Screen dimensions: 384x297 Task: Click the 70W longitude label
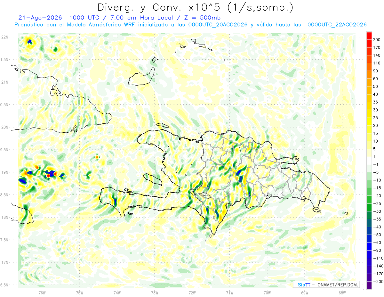(x=267, y=293)
